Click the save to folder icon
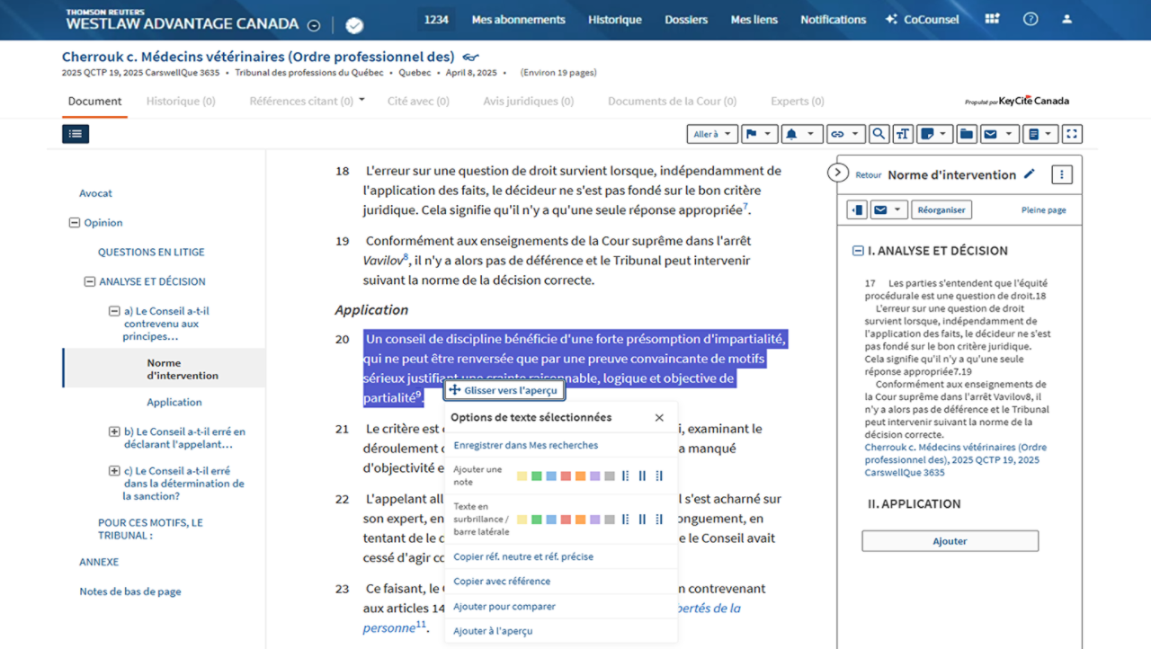The width and height of the screenshot is (1151, 649). coord(966,134)
